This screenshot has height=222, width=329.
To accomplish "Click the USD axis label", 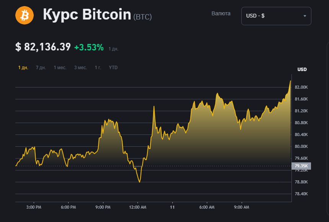I will 302,70.
